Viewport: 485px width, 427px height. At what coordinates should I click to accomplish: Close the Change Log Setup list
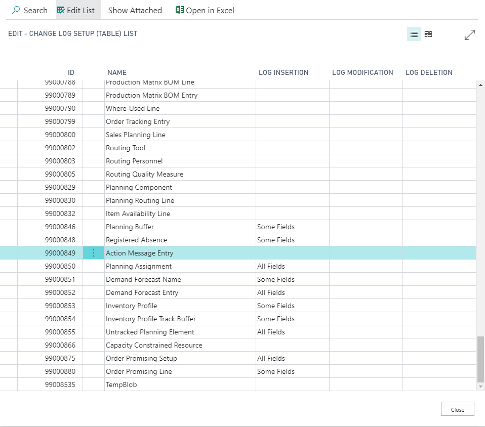458,409
